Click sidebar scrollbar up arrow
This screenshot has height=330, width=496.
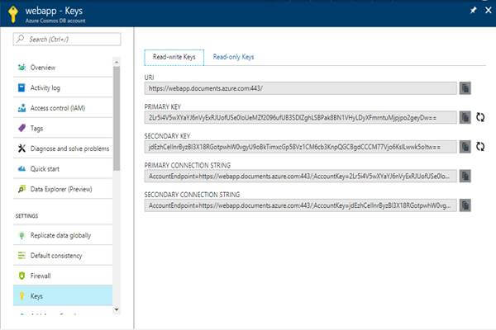click(x=117, y=62)
